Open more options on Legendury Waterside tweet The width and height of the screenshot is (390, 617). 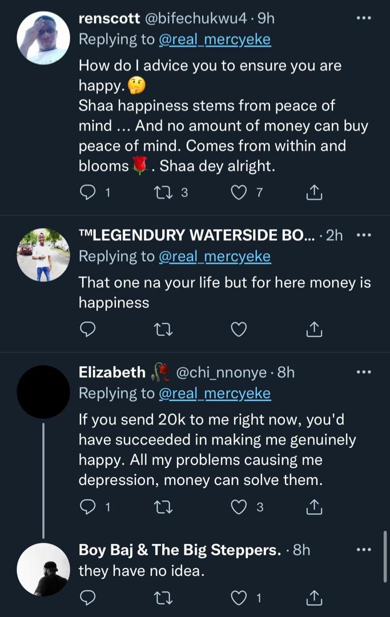364,235
